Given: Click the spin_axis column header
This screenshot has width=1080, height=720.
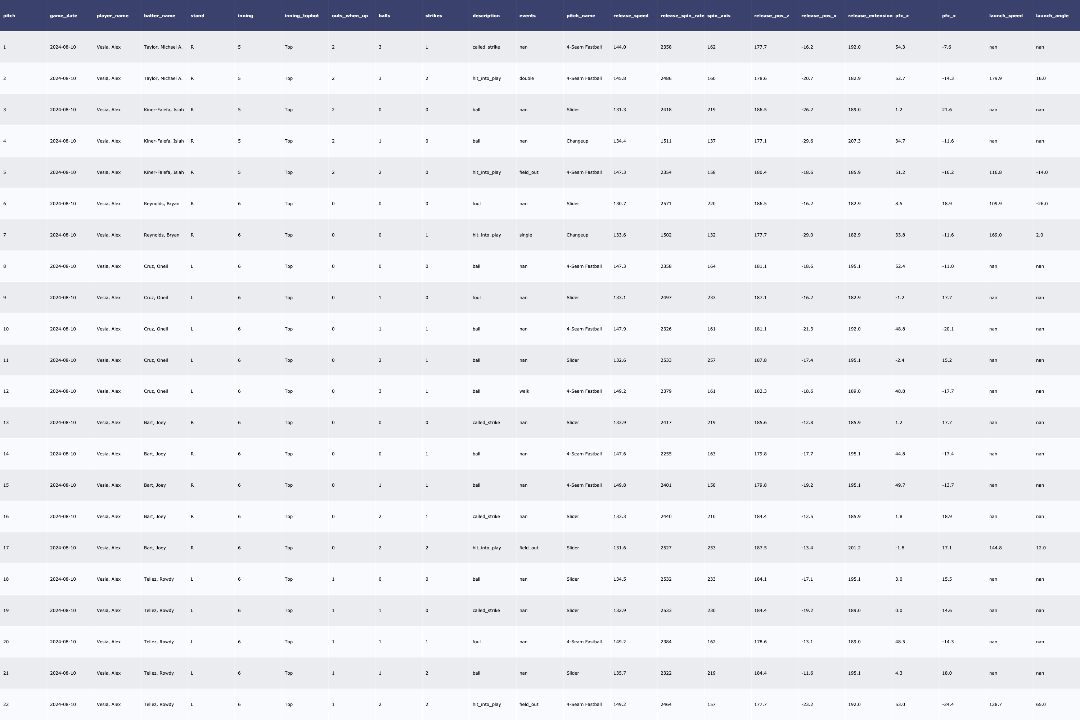Looking at the screenshot, I should (719, 15).
